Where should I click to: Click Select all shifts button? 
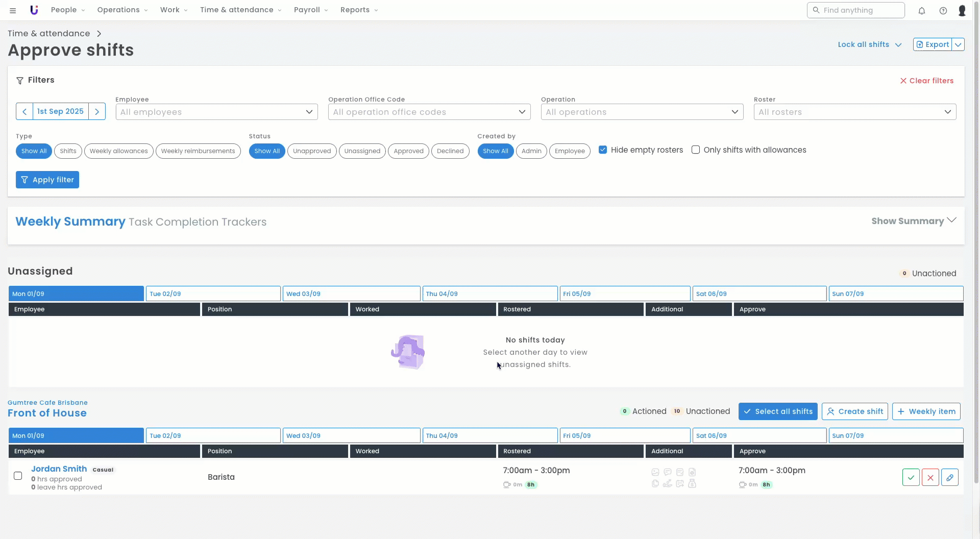coord(777,411)
